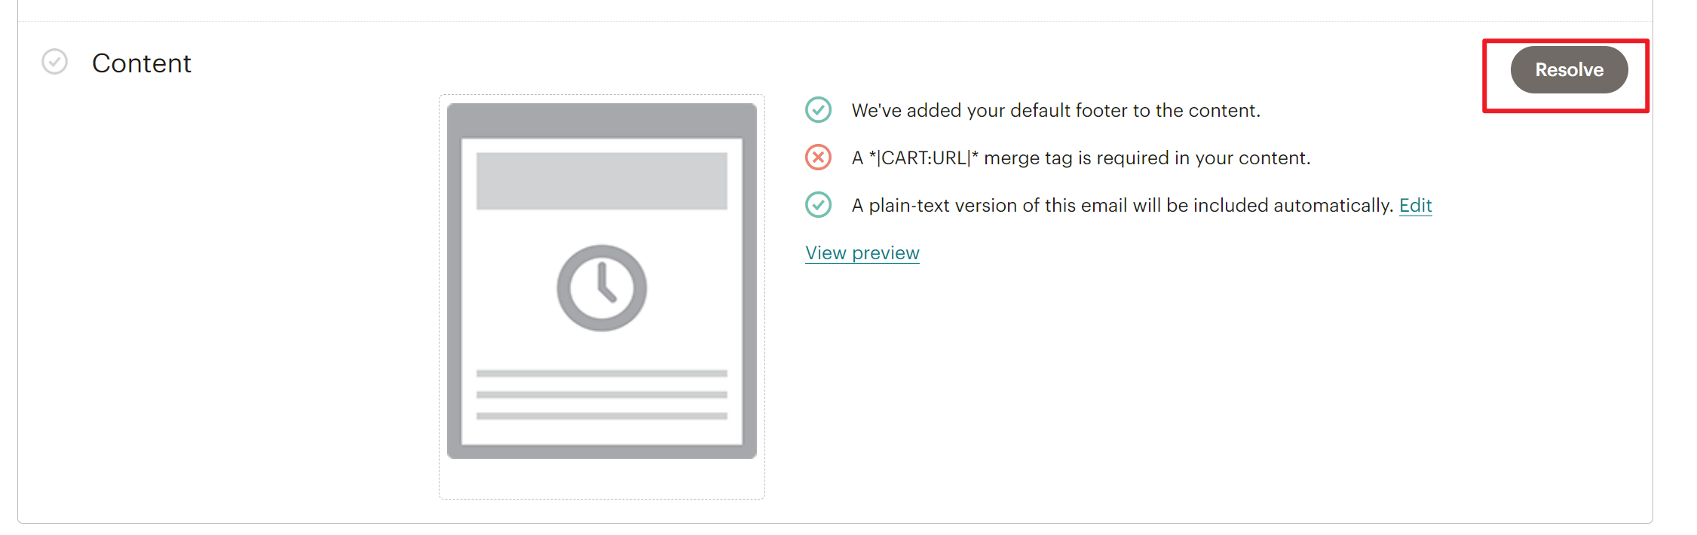Screen dimensions: 1697x535
Task: Click gray header placeholder block in email thumbnail
Action: (x=601, y=181)
